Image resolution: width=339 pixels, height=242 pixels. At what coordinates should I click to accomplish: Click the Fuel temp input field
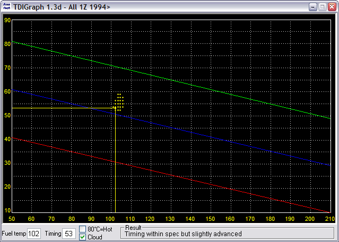click(34, 234)
